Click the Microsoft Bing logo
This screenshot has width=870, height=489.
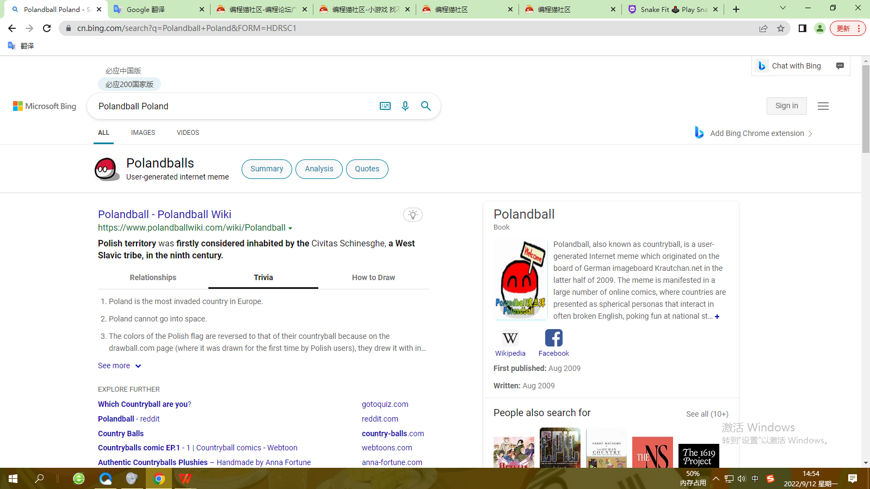(45, 106)
